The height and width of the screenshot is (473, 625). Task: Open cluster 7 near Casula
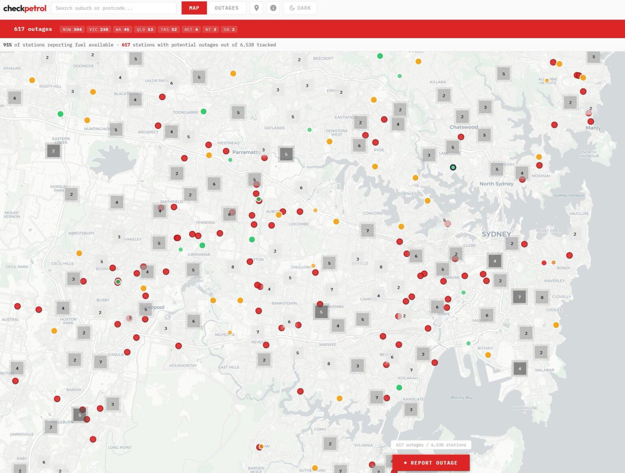click(x=101, y=362)
